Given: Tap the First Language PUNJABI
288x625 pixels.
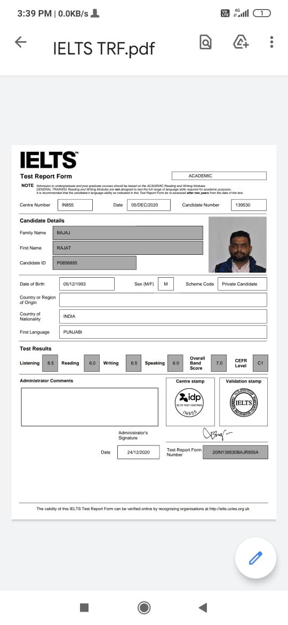Looking at the screenshot, I should tap(163, 332).
